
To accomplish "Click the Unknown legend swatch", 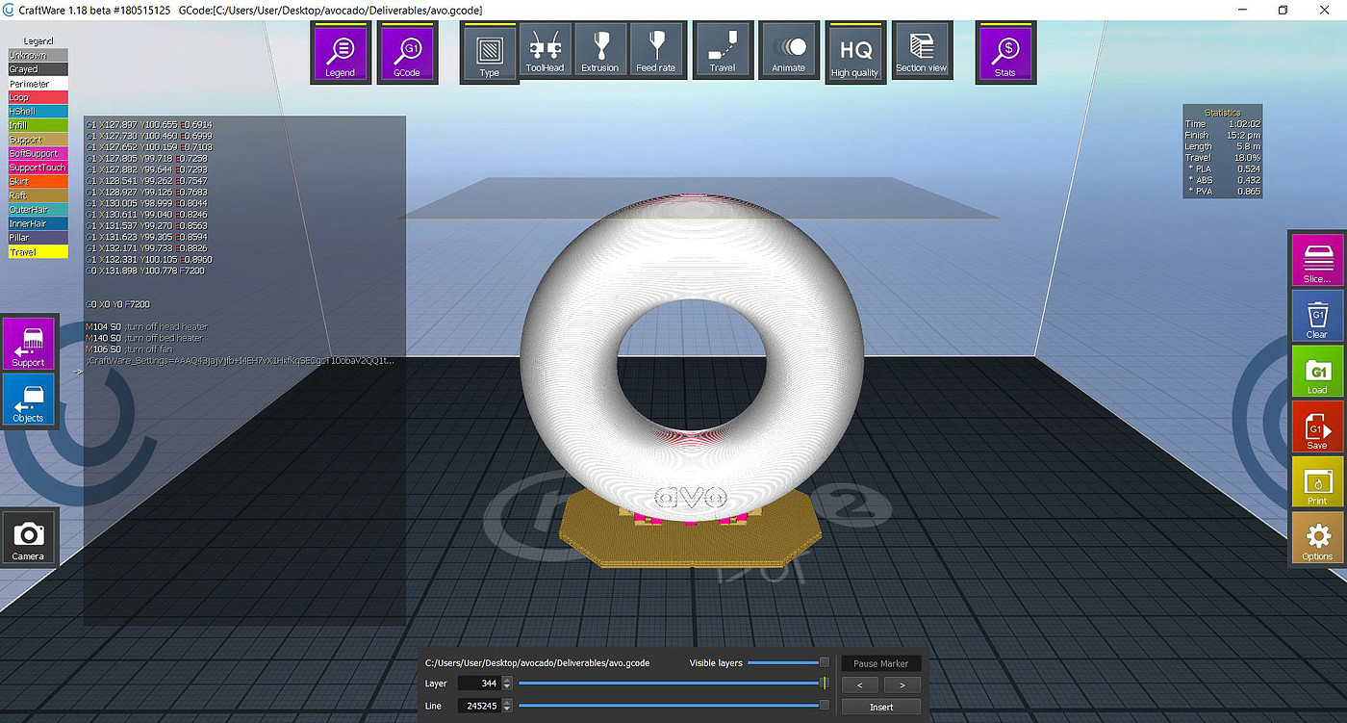I will coord(38,56).
